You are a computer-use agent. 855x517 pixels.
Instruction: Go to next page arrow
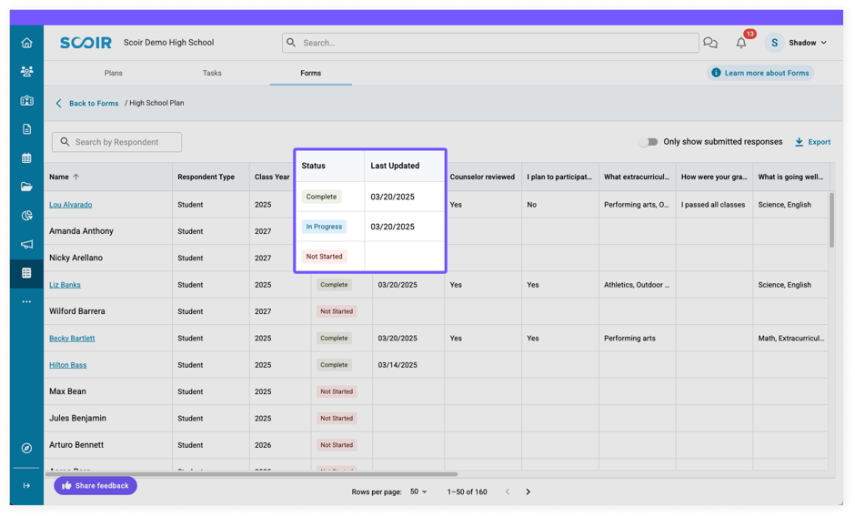point(528,492)
